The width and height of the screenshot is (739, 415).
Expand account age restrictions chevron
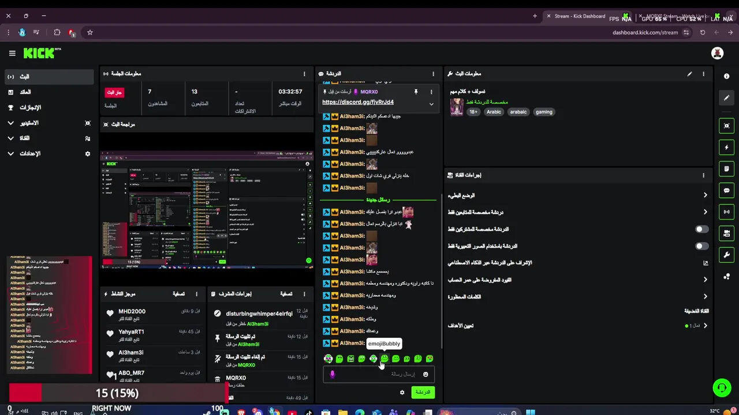click(705, 280)
